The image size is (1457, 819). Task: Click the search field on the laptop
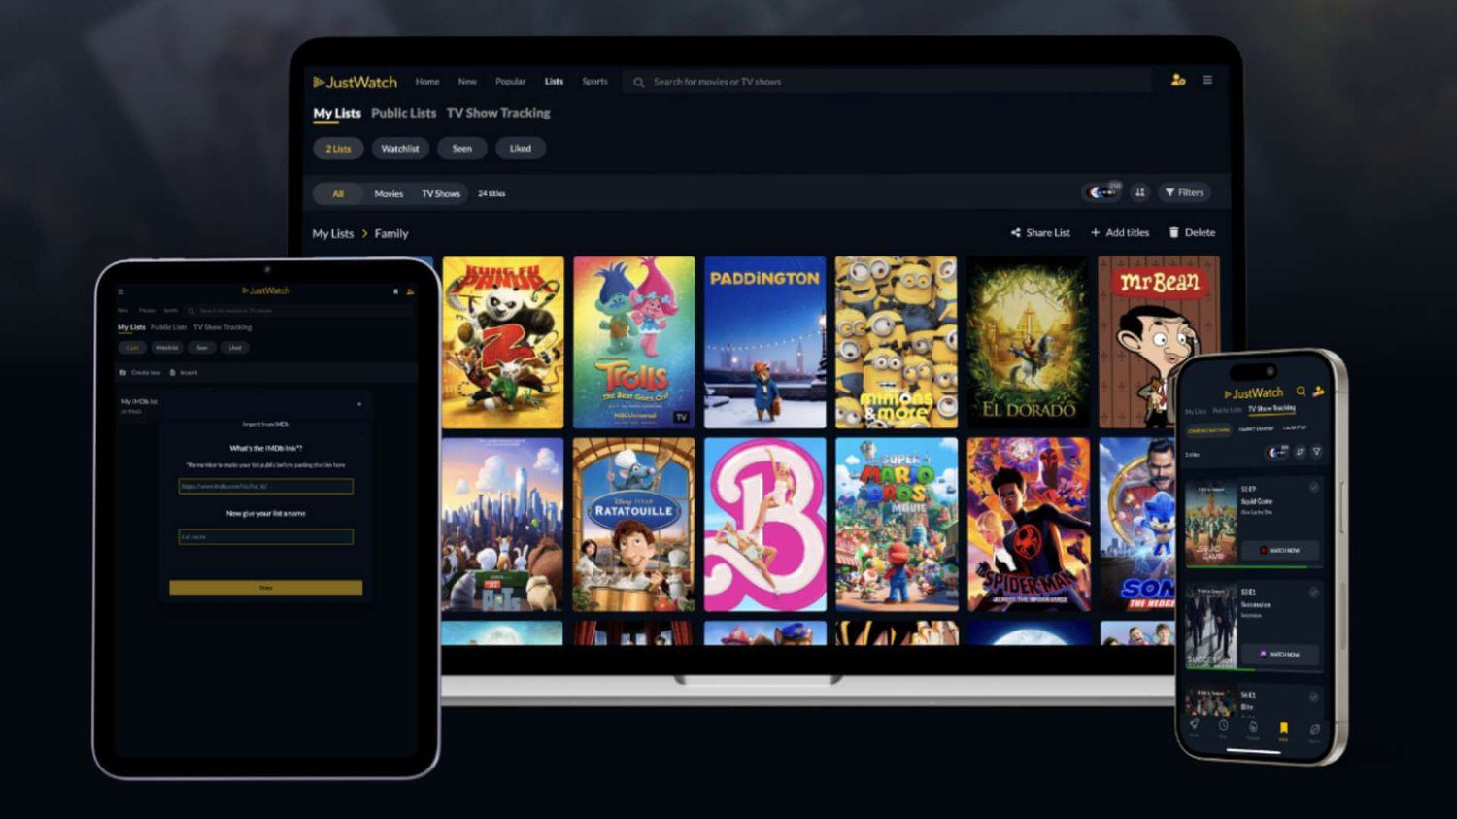(x=889, y=82)
